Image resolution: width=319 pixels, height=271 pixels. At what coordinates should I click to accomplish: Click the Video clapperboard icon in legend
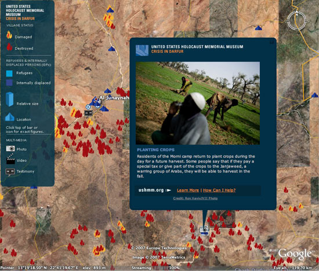point(10,159)
